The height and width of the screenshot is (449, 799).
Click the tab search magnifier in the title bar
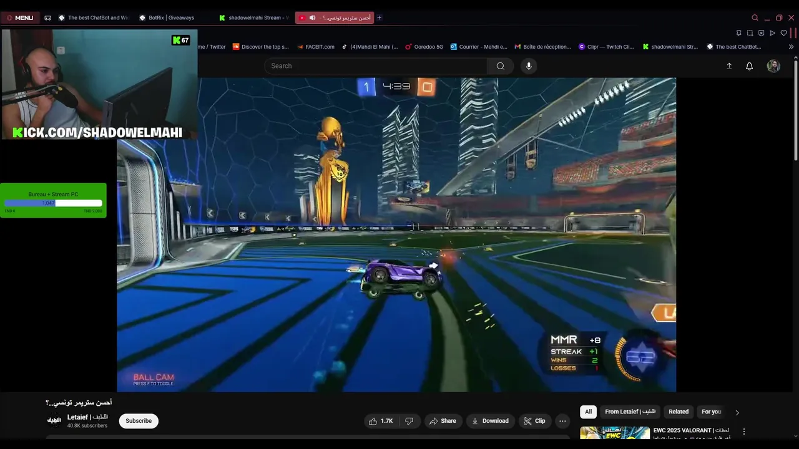[755, 18]
